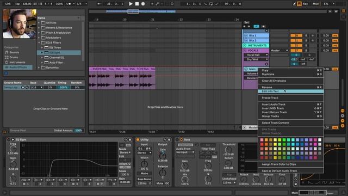Open the groove Base 1/16 dropdown
348x196 pixels.
click(36, 88)
